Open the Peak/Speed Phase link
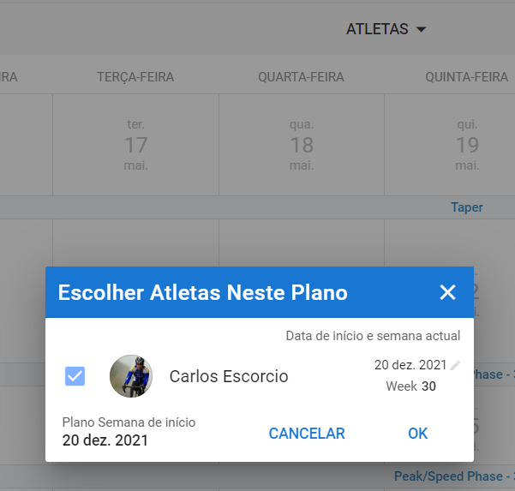The image size is (515, 491). 454,476
